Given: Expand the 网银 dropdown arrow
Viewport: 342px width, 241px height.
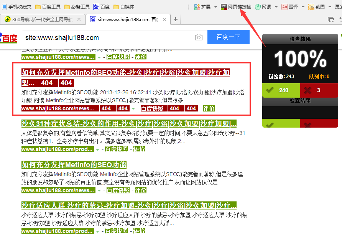Looking at the screenshot, I should [276, 7].
